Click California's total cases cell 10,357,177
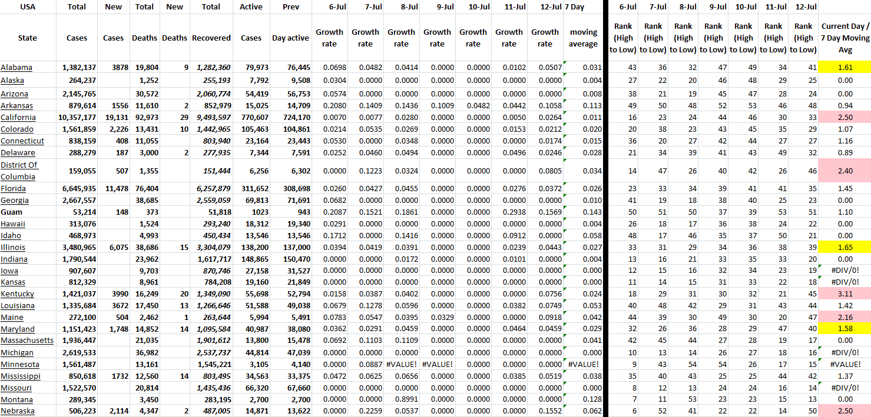Image resolution: width=871 pixels, height=417 pixels. 77,118
